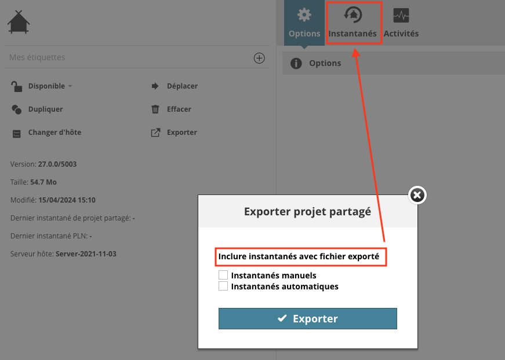This screenshot has width=505, height=360.
Task: Click the Dupliquer action label
Action: [x=45, y=109]
